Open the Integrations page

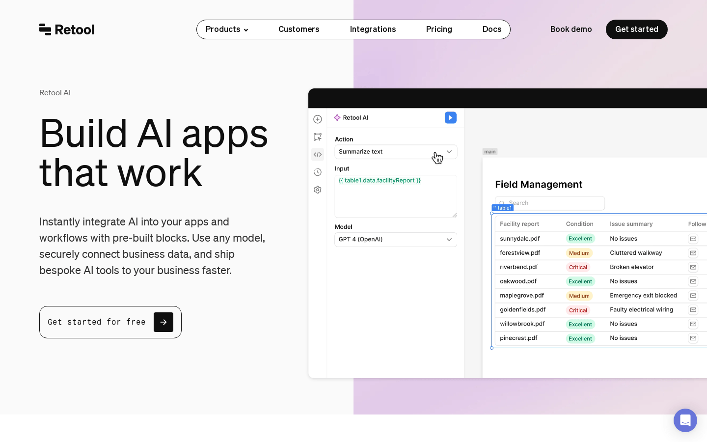coord(373,29)
